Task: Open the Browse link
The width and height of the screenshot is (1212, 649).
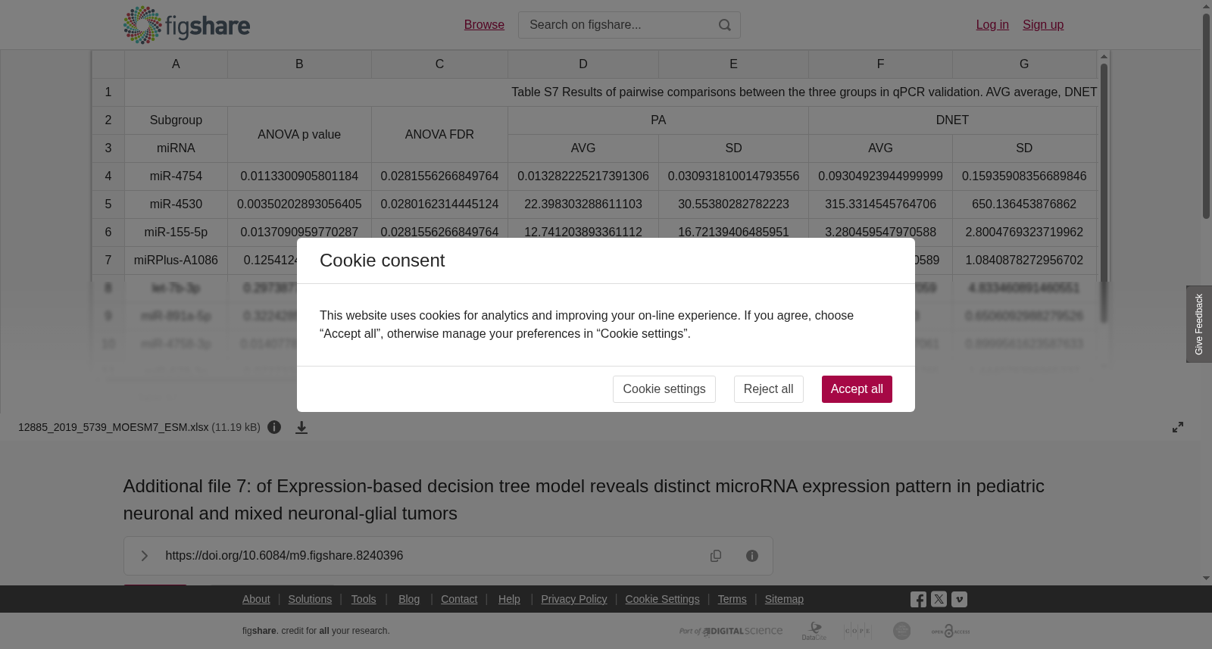Action: pyautogui.click(x=484, y=25)
